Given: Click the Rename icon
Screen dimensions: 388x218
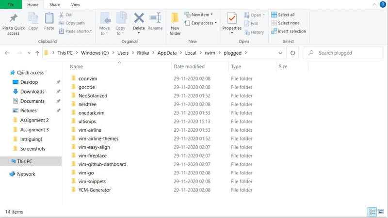Looking at the screenshot, I should click(x=155, y=18).
